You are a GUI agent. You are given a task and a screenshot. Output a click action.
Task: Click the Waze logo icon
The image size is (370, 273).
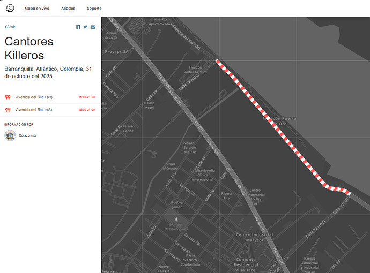[10, 8]
